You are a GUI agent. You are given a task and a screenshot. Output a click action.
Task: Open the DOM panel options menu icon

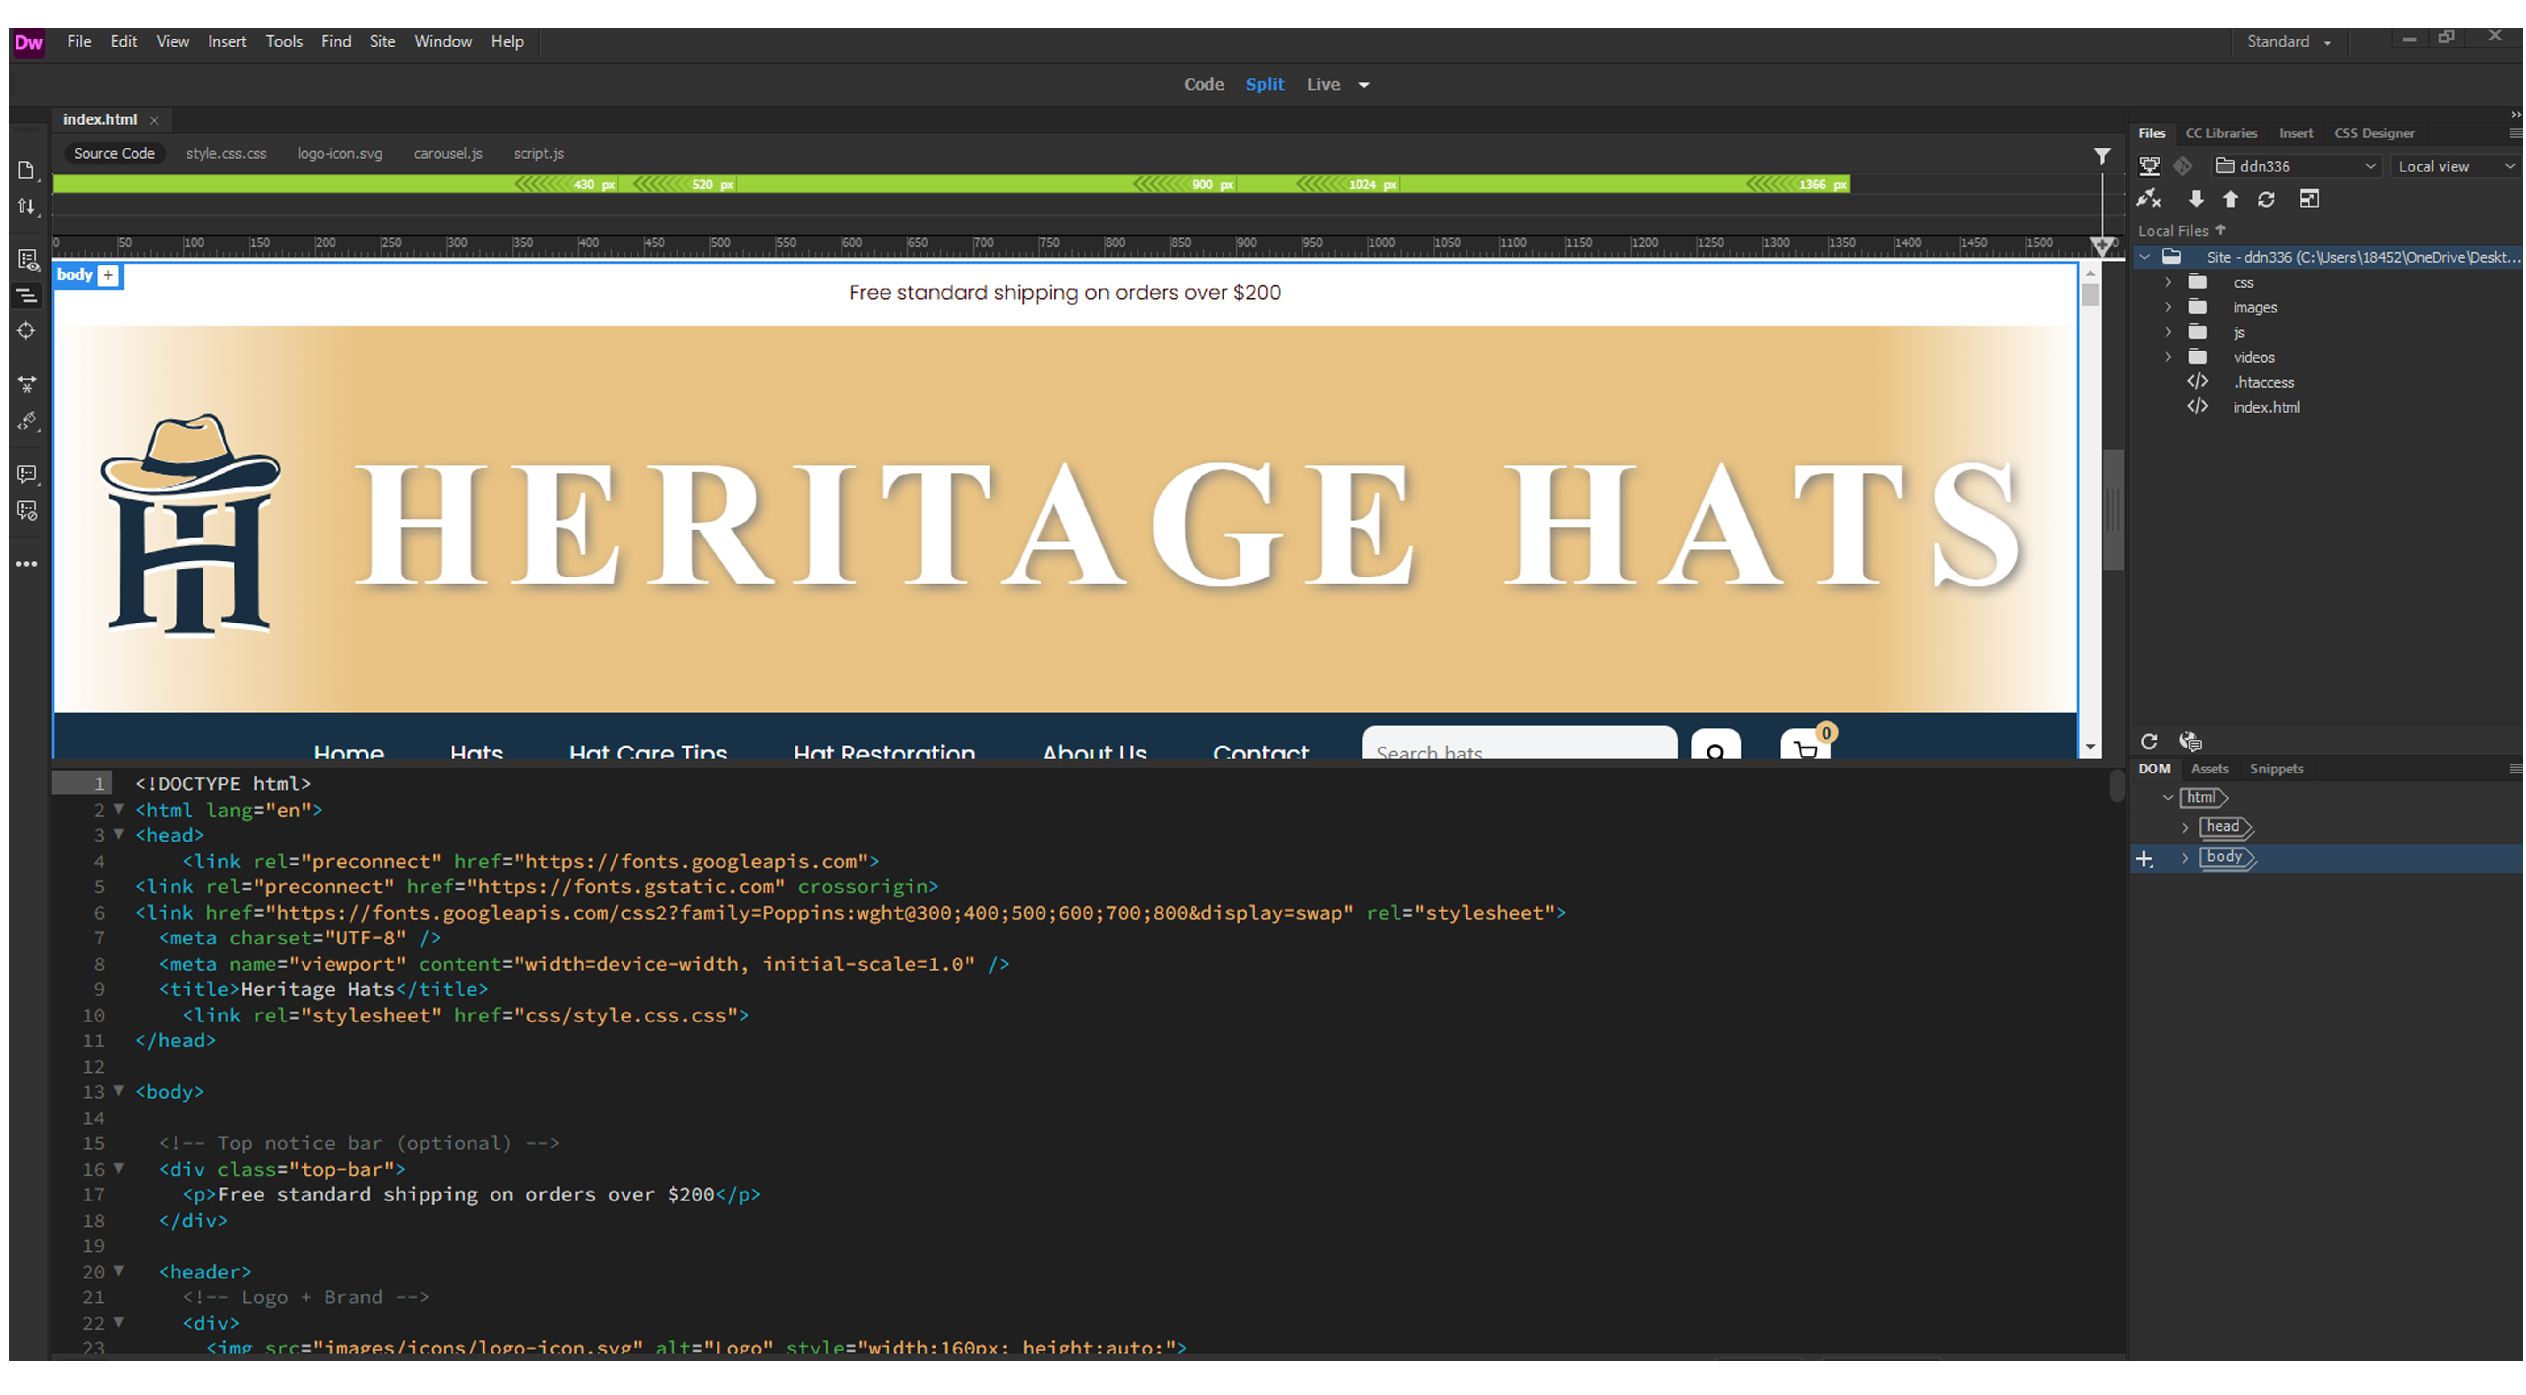(x=2514, y=769)
